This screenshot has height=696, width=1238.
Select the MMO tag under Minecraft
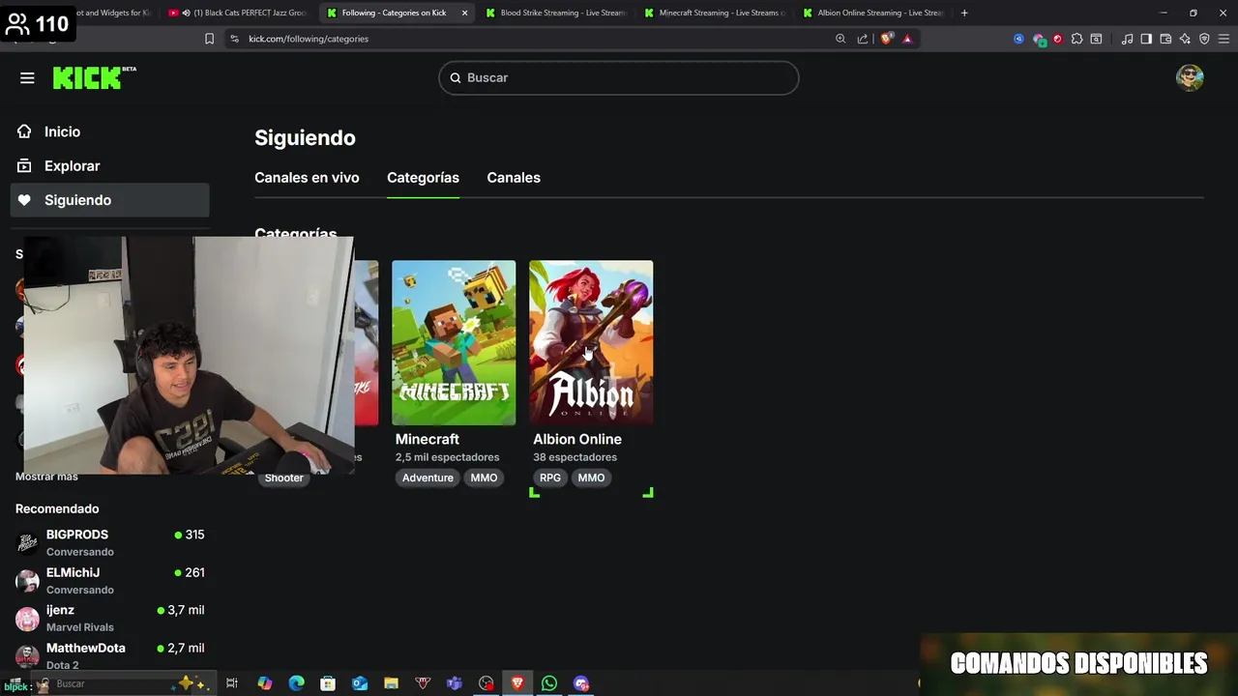click(484, 478)
